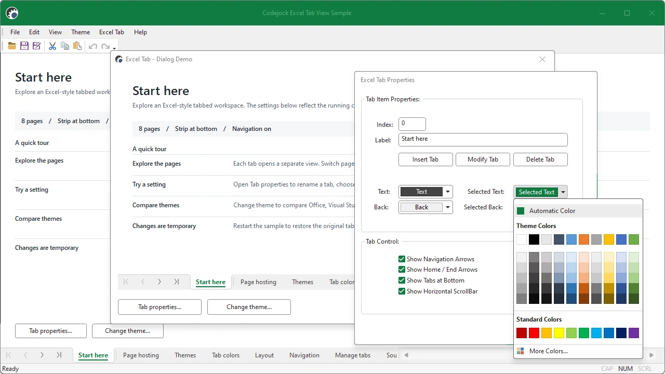Click Tab properties... button in main window
This screenshot has width=665, height=374.
point(50,331)
